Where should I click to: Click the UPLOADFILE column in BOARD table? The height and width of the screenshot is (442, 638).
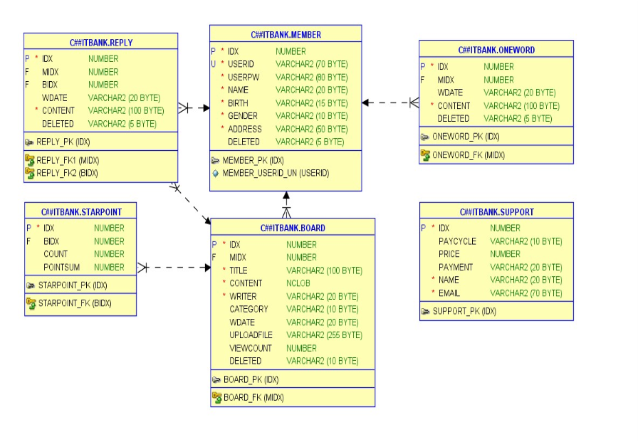click(x=251, y=335)
